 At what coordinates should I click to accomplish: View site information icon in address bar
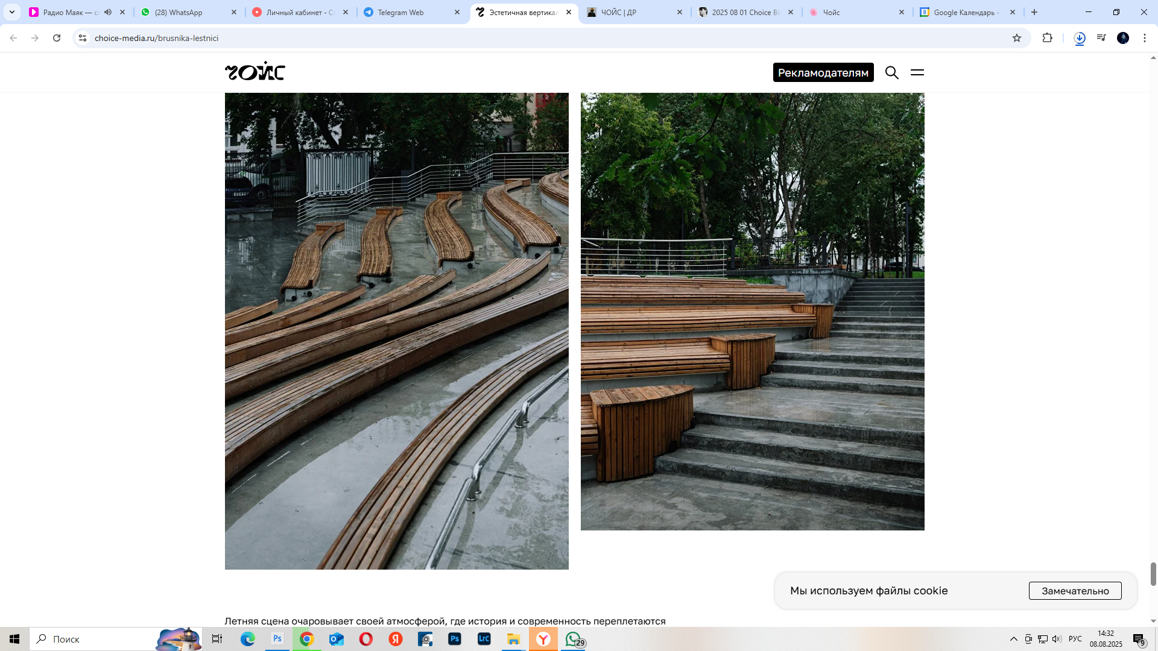(83, 38)
